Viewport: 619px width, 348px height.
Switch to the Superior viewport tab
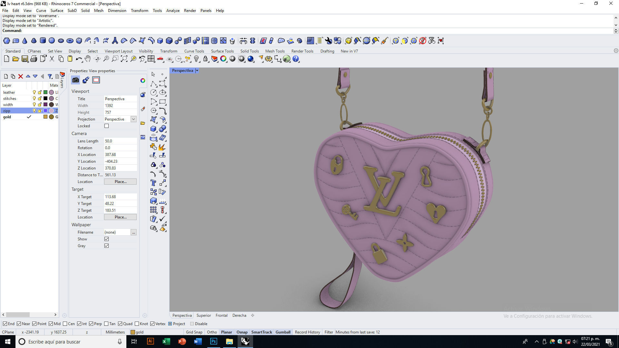pyautogui.click(x=204, y=315)
